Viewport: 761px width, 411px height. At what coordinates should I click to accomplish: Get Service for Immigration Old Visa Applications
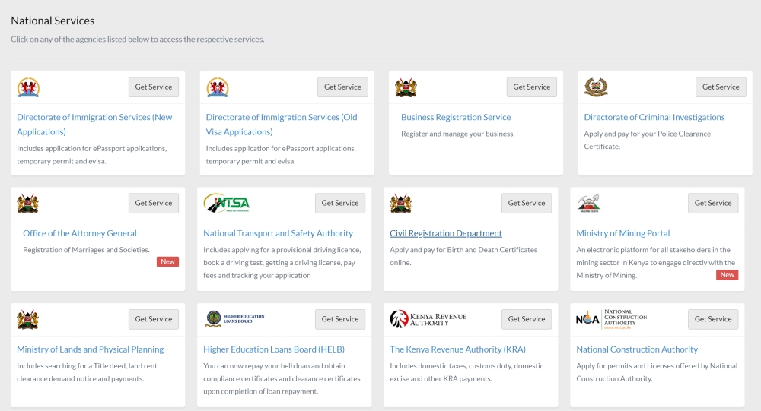click(x=342, y=87)
